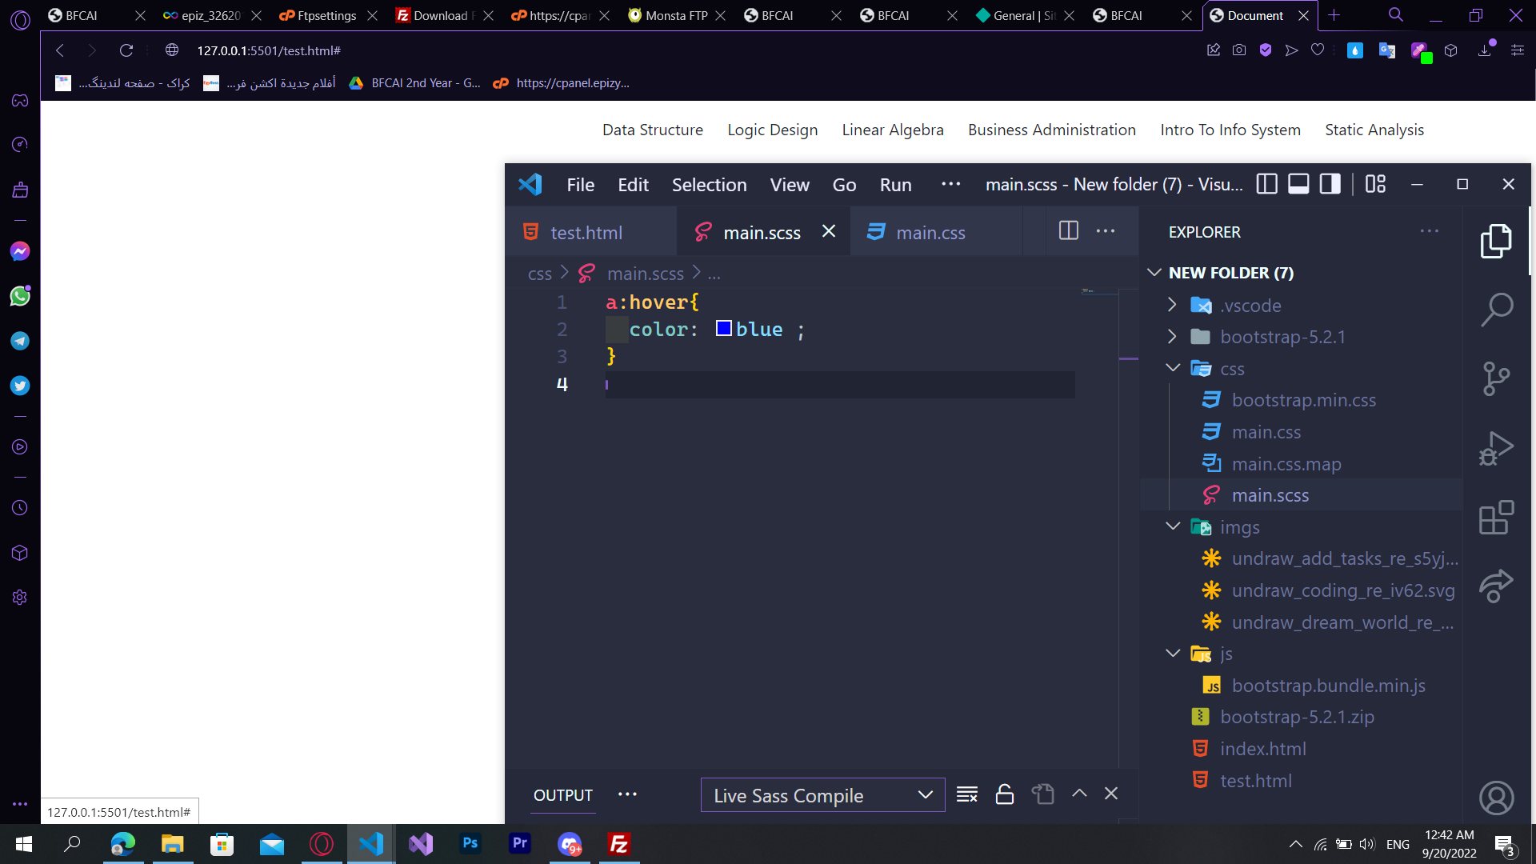This screenshot has height=864, width=1536.
Task: Split the editor right
Action: pyautogui.click(x=1069, y=231)
